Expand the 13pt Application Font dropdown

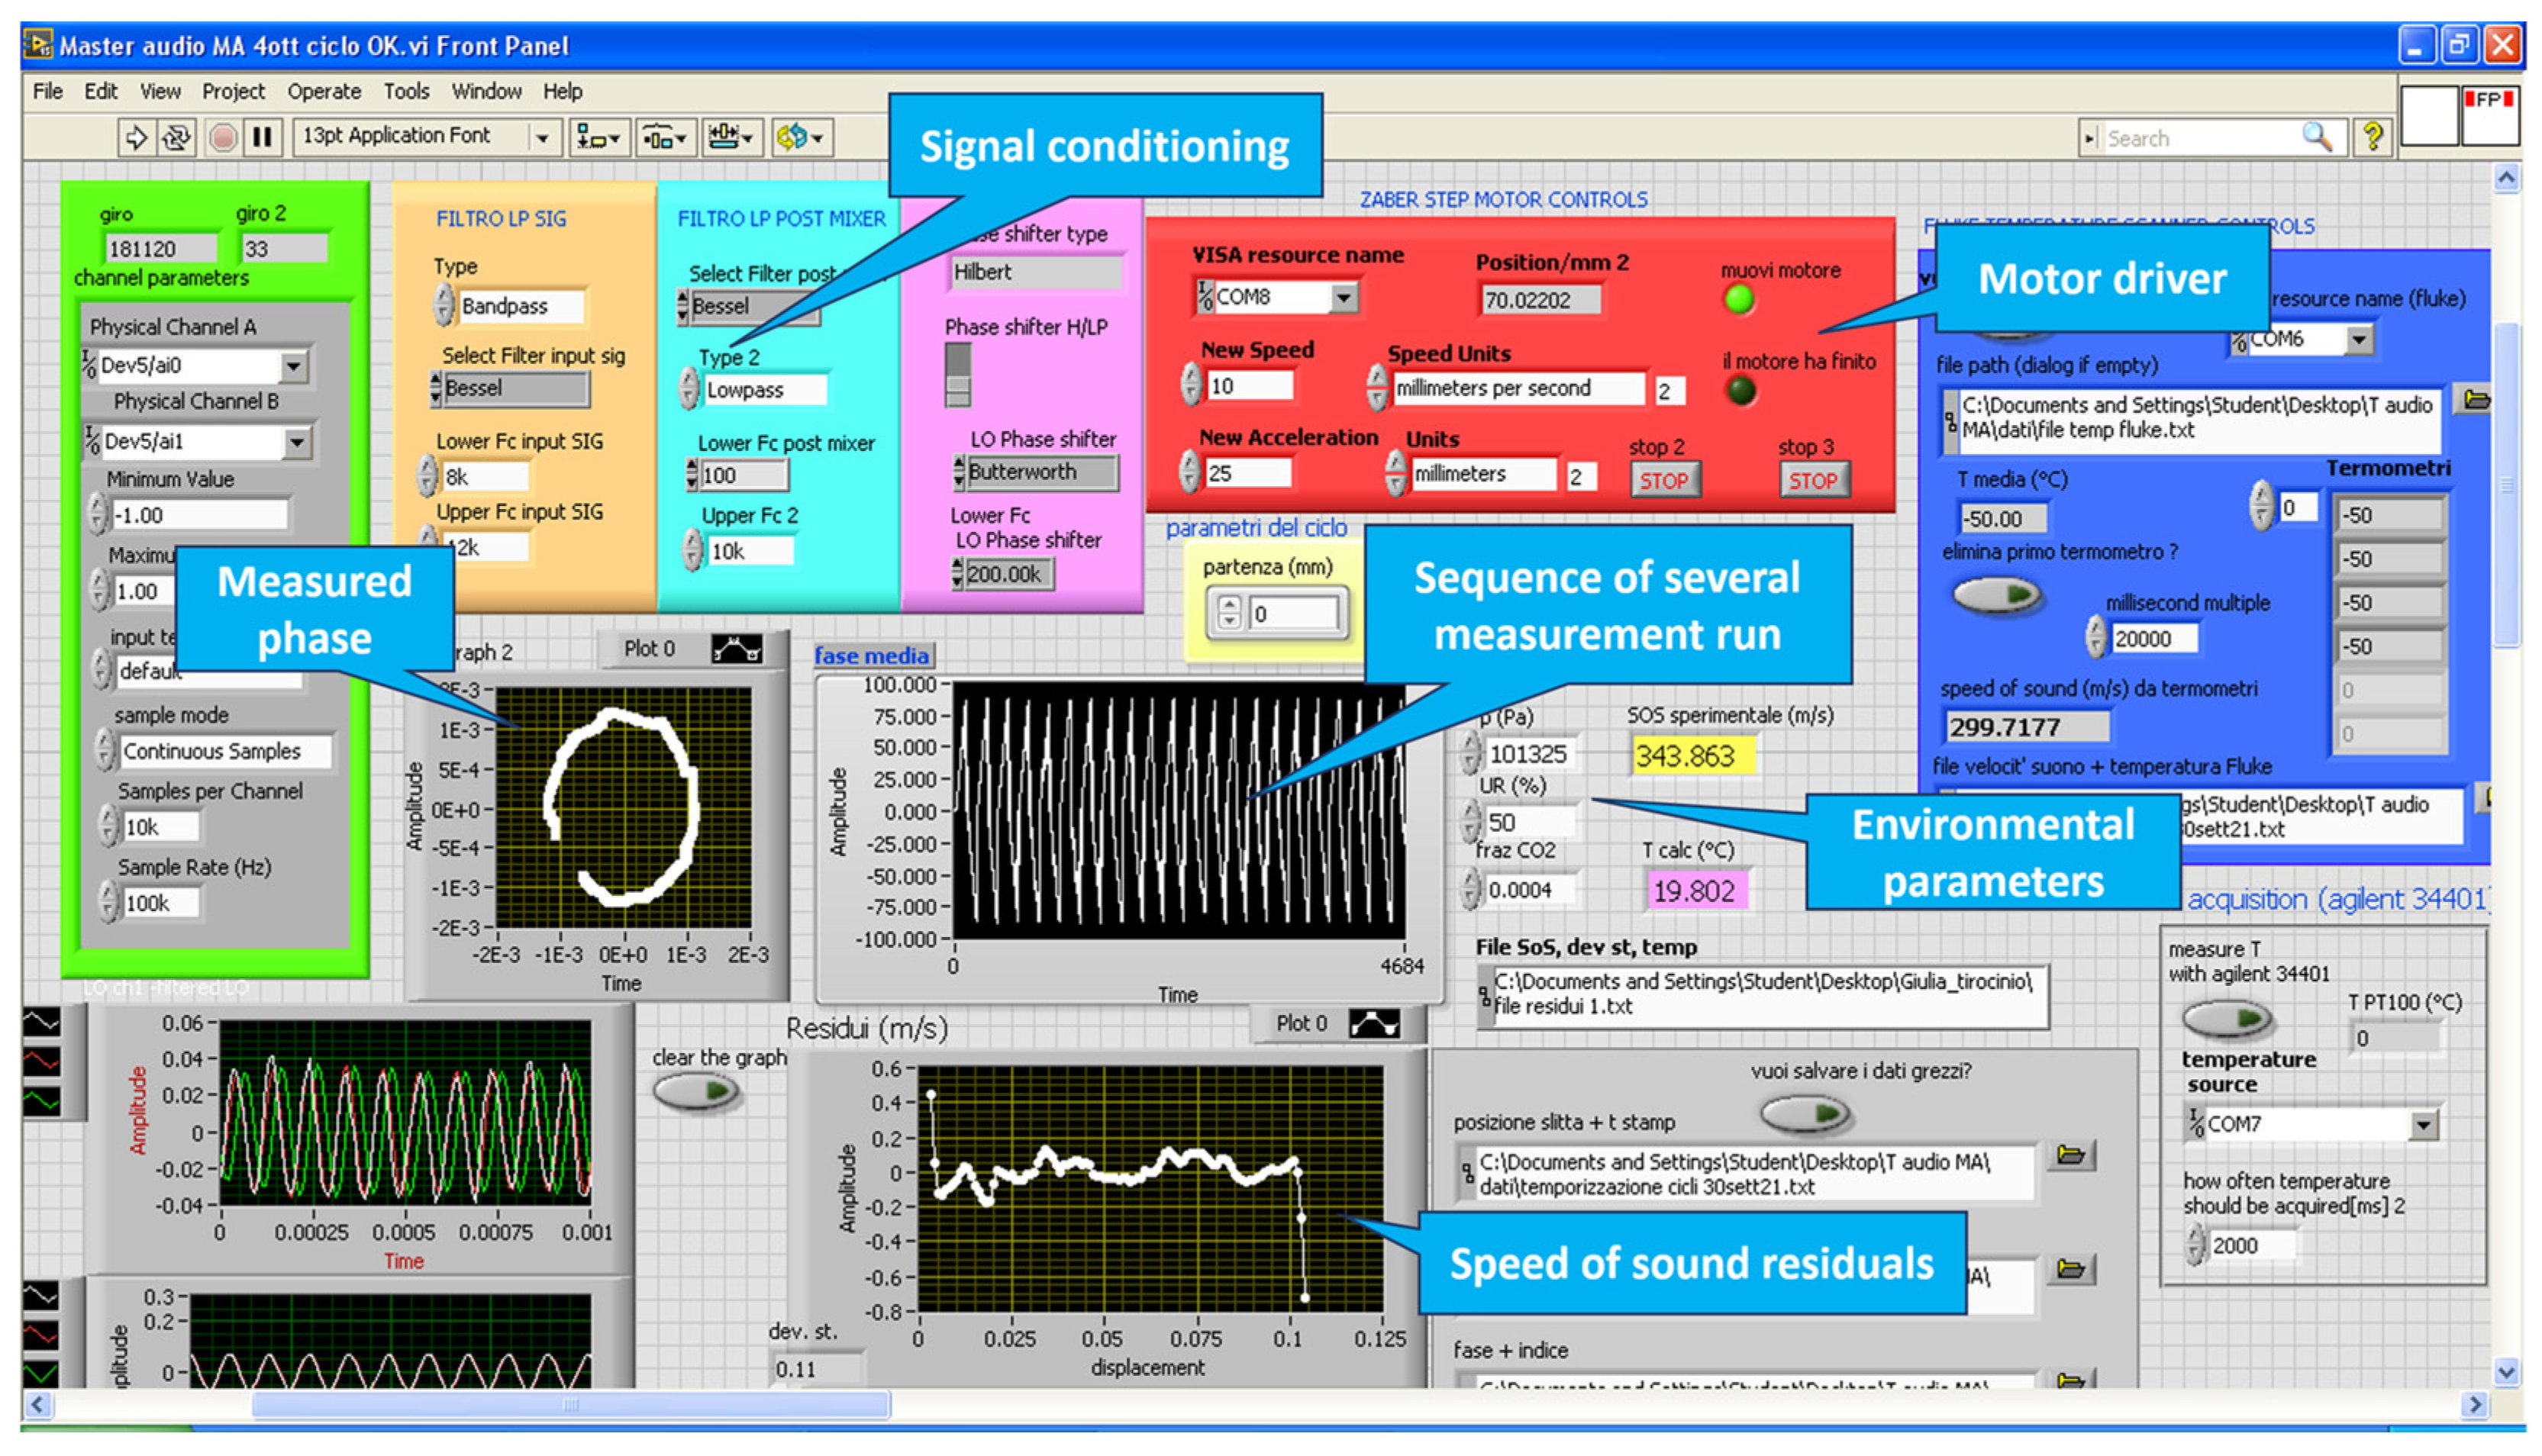tap(542, 138)
